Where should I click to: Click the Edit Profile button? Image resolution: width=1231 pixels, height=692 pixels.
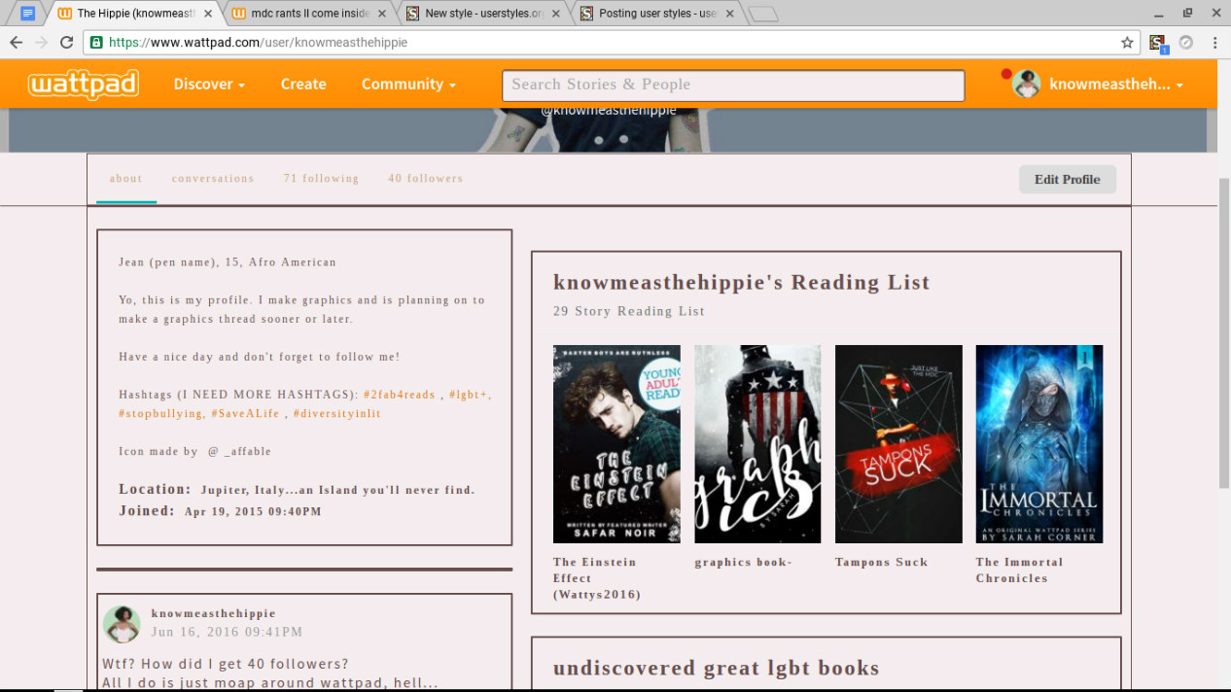point(1067,179)
